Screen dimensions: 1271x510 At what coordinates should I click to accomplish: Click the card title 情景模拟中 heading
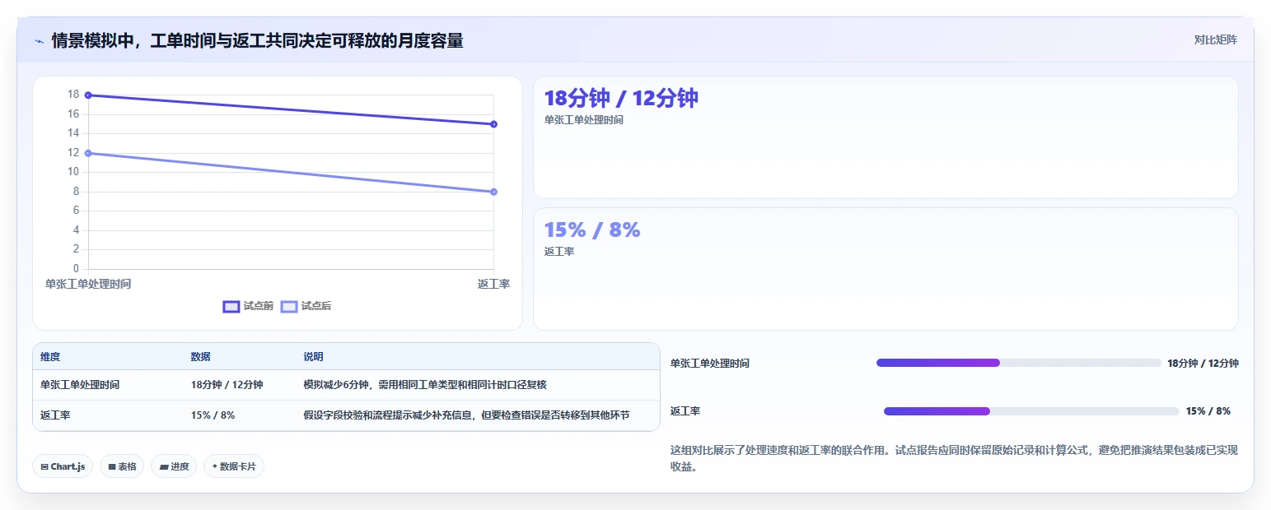[x=257, y=40]
